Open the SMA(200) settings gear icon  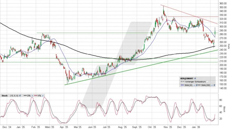[x=214, y=85]
